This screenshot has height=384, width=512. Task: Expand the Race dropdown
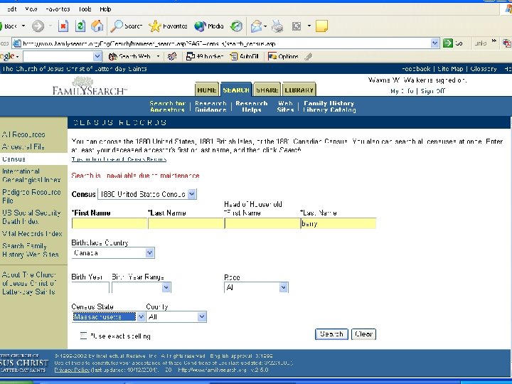284,287
